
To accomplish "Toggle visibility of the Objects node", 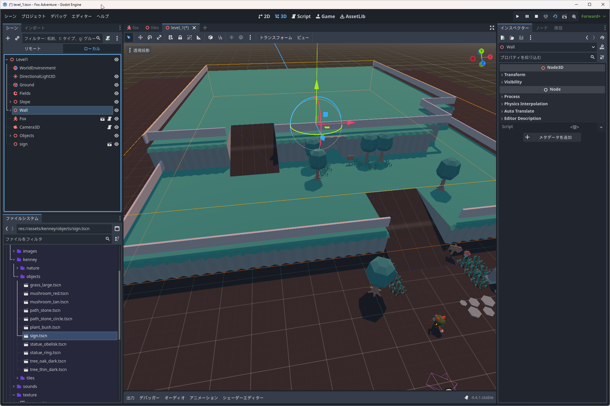I will 117,136.
